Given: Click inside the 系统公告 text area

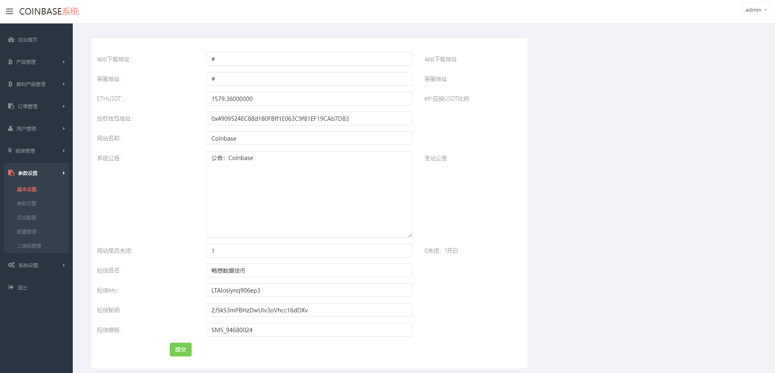Looking at the screenshot, I should click(x=309, y=194).
